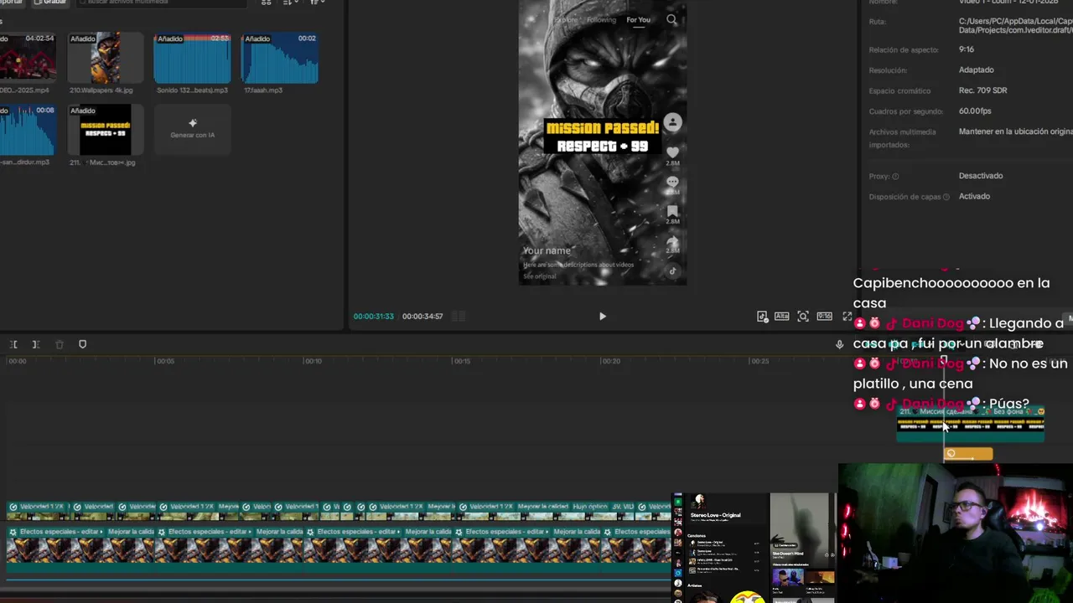This screenshot has width=1073, height=603.
Task: Open the 9:16 aspect ratio selector
Action: click(825, 317)
